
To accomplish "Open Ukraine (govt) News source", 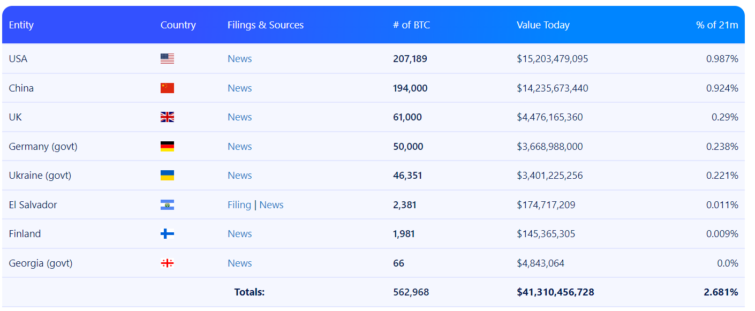I will pos(239,176).
